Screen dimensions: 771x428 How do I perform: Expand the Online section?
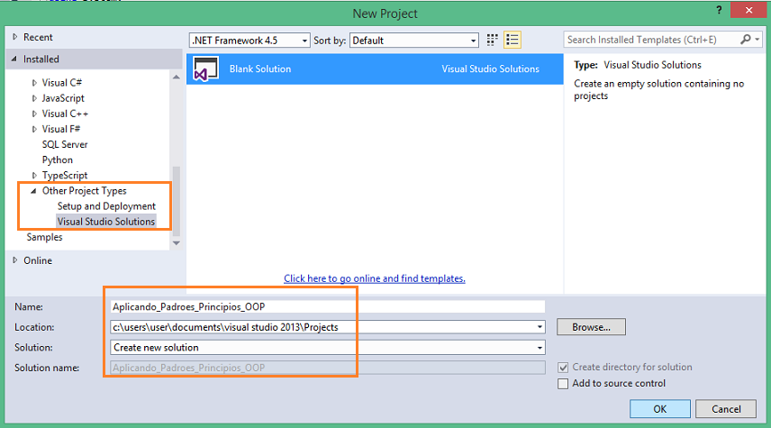[14, 260]
